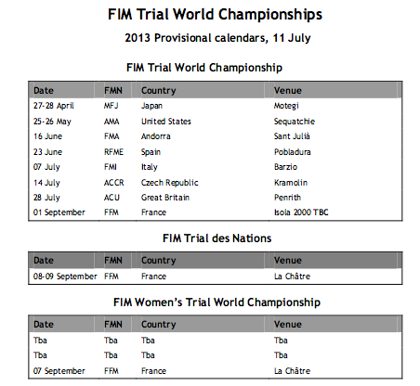Click the RFME federation code
Screen dimensions: 420x386
coord(113,152)
